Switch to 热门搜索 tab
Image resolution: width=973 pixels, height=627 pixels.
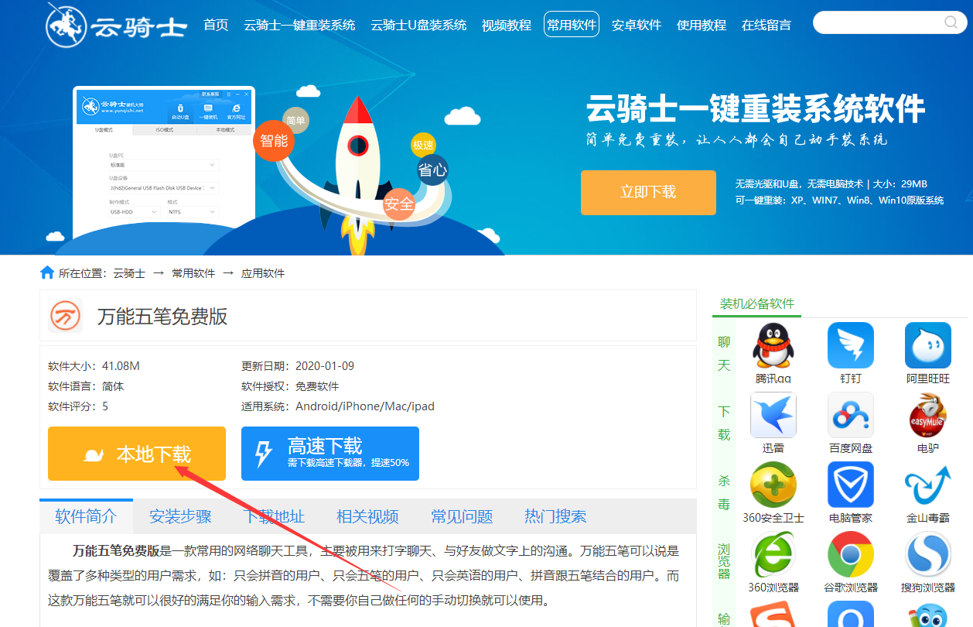point(555,516)
